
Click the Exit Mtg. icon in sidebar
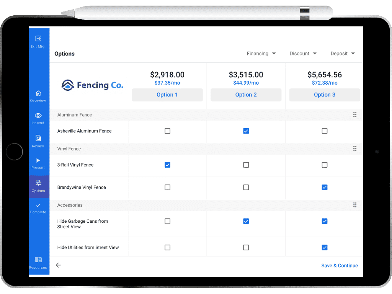point(38,39)
